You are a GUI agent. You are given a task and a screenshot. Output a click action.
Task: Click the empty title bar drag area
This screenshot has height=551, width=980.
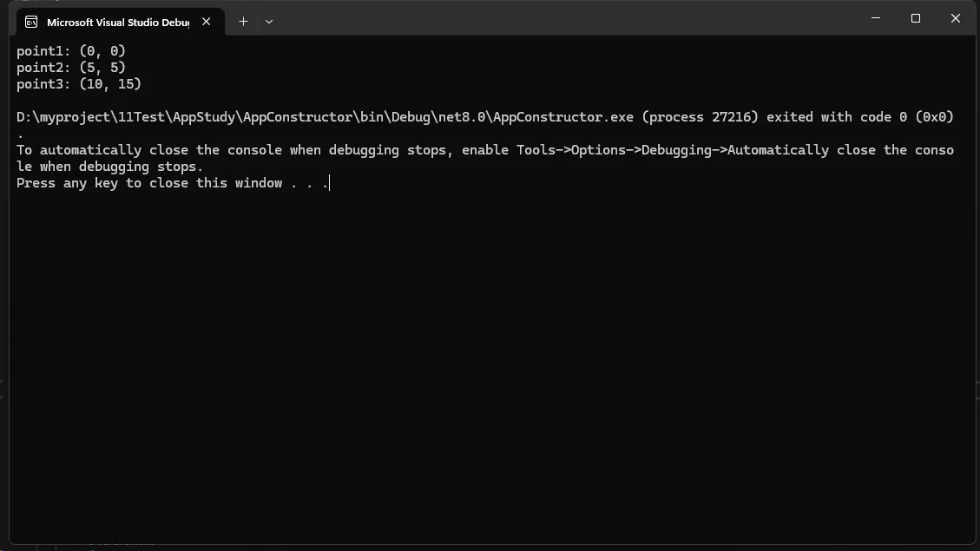[x=562, y=19]
